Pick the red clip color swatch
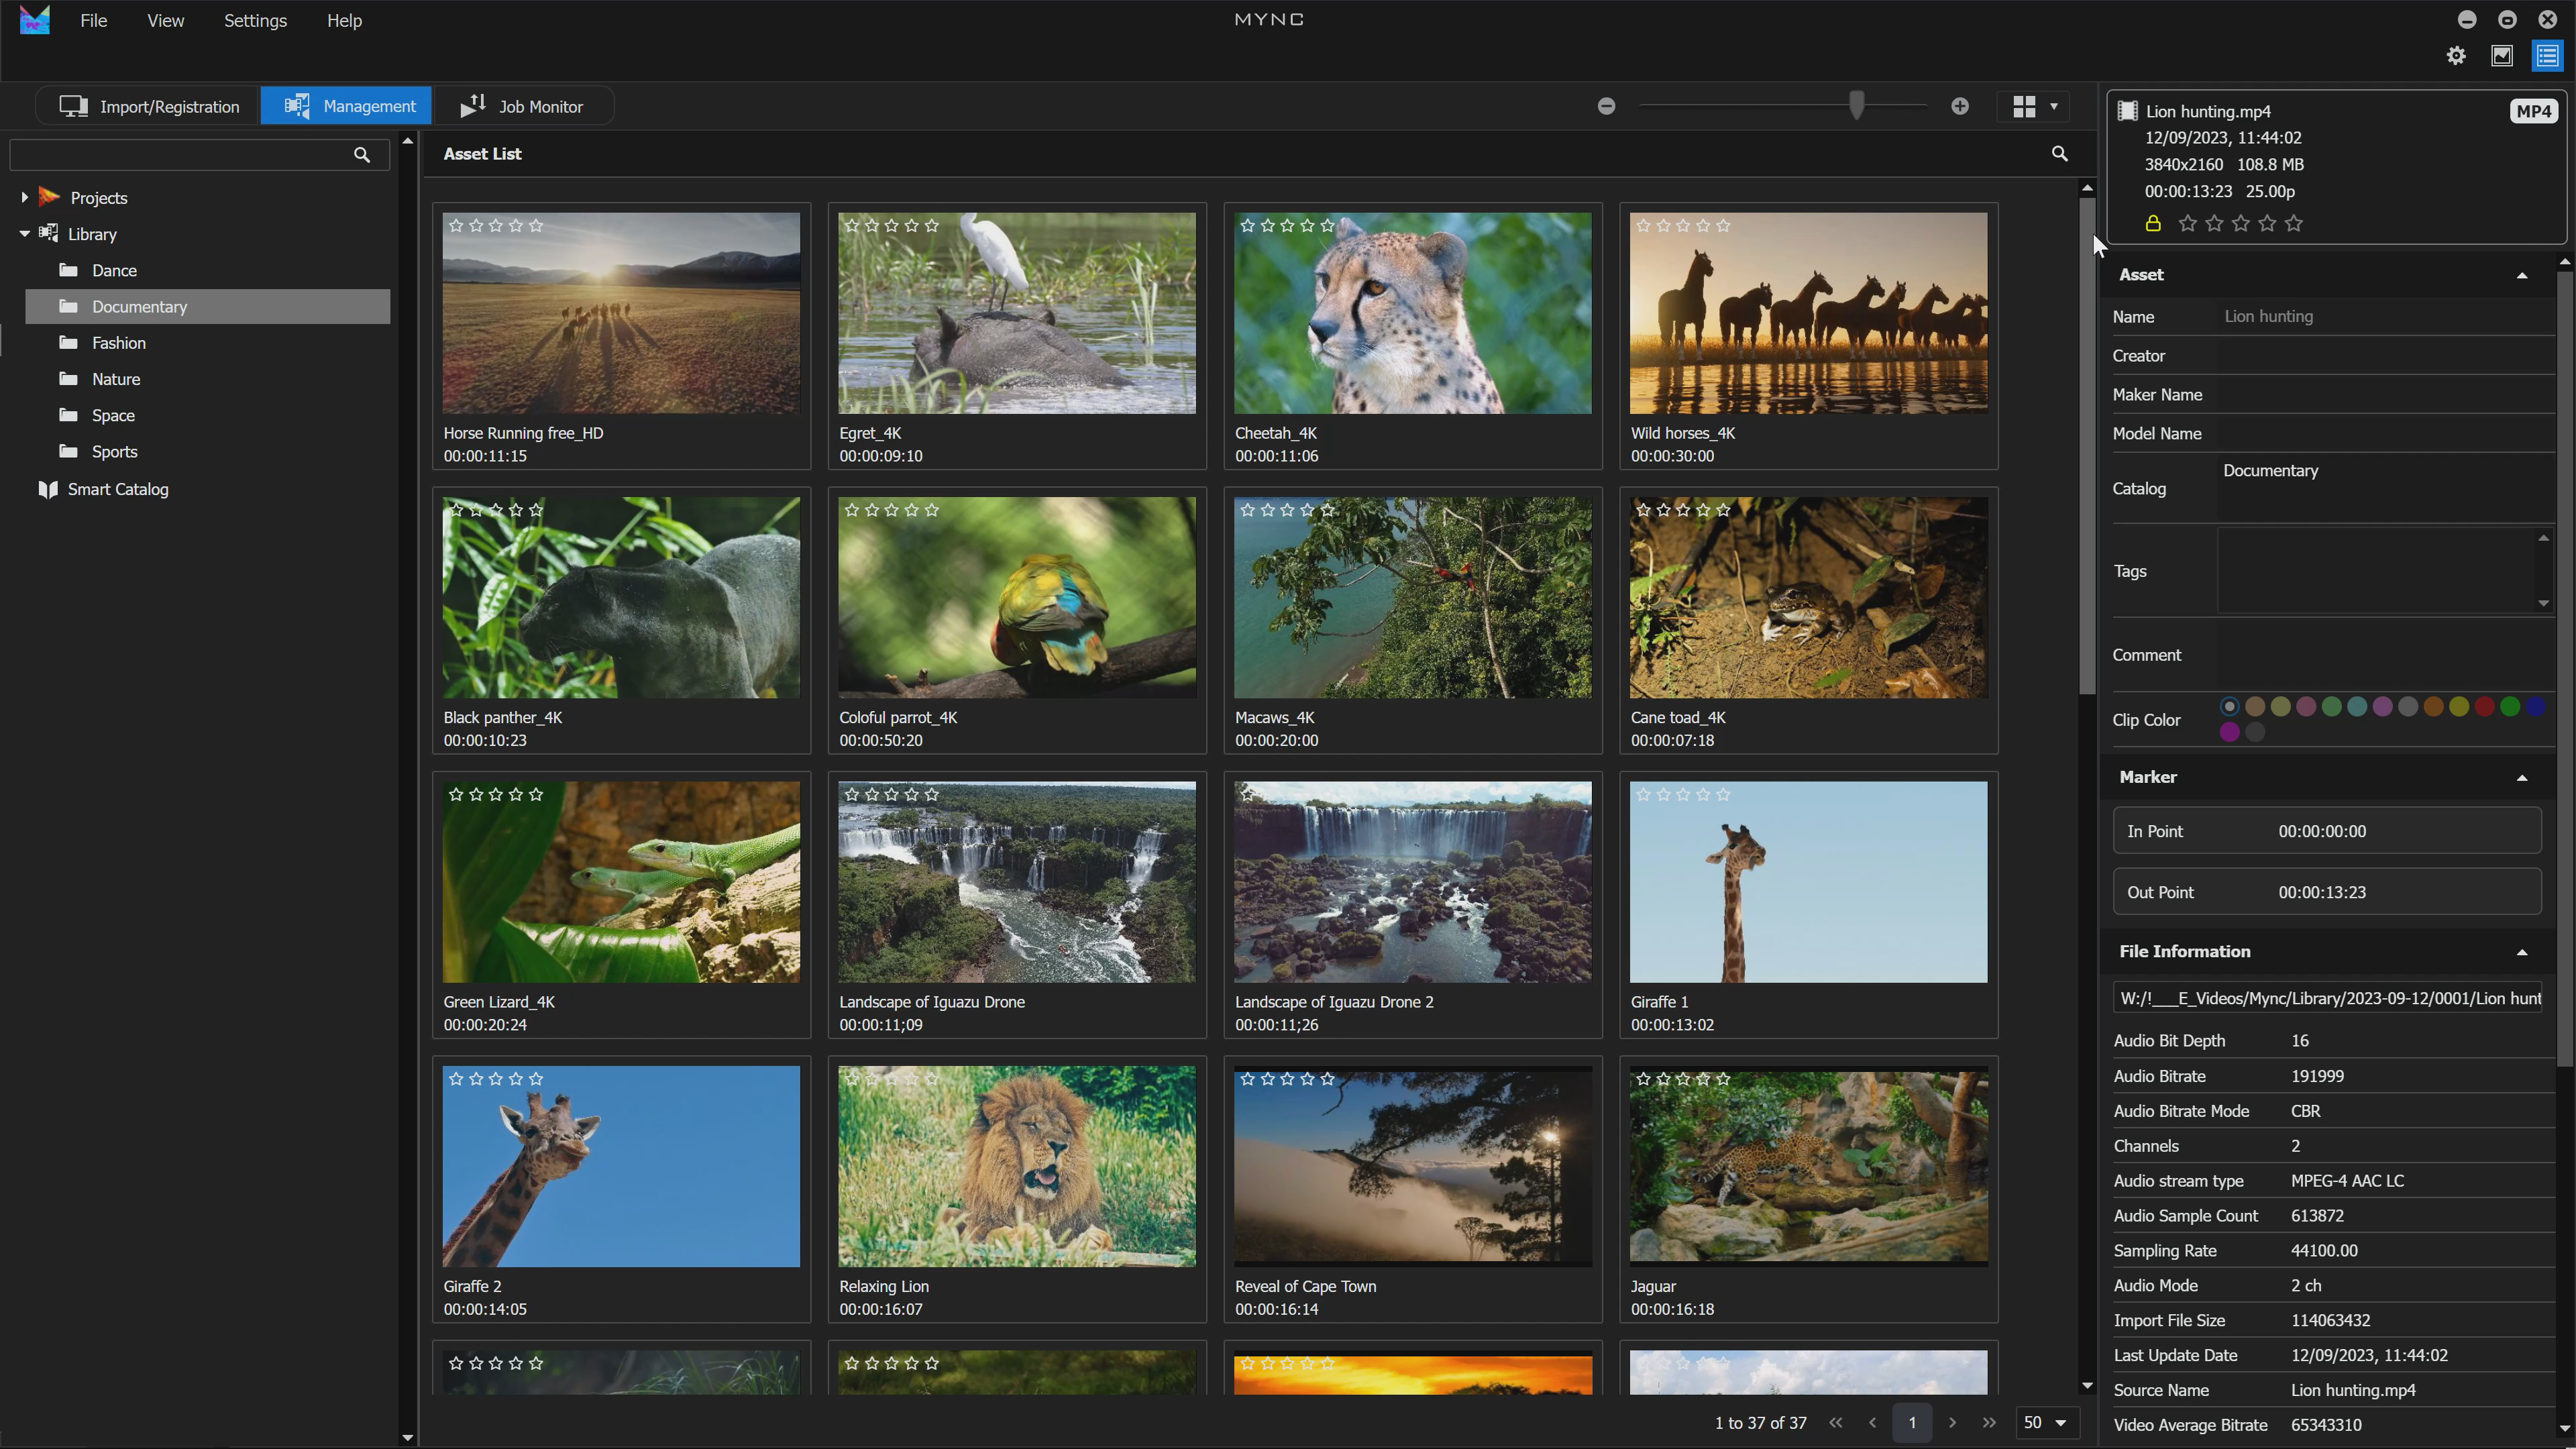Viewport: 2576px width, 1449px height. pos(2484,707)
